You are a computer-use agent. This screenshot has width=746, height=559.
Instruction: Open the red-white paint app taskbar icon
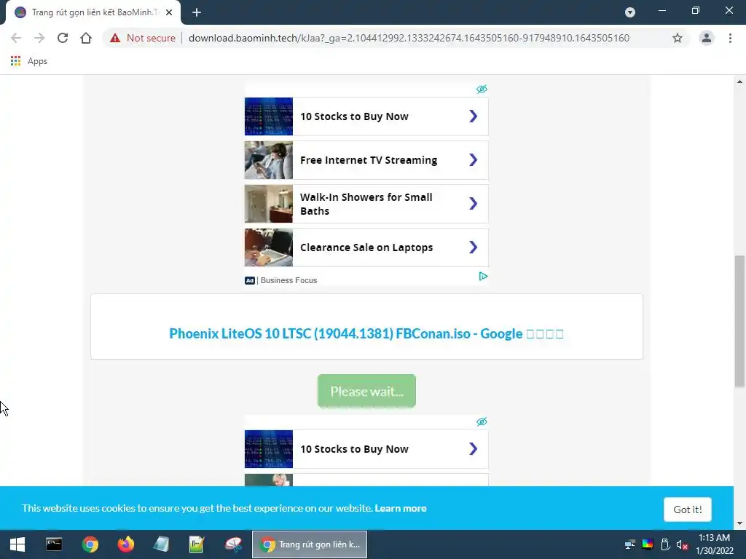pos(233,544)
